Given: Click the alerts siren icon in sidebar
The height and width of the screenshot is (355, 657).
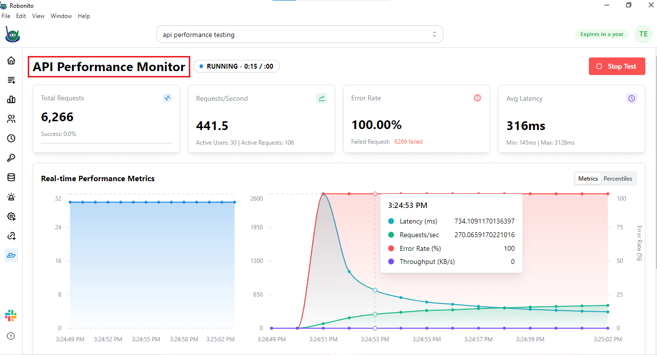Looking at the screenshot, I should 11,197.
